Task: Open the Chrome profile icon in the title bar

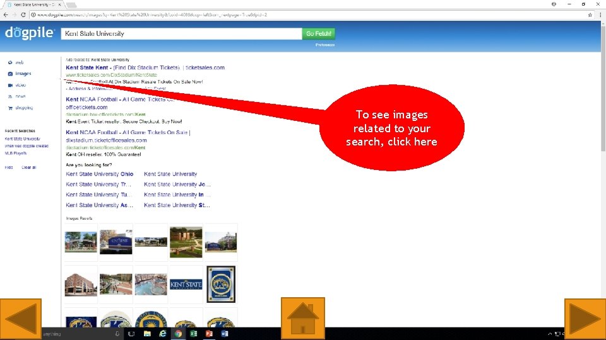Action: pos(554,4)
